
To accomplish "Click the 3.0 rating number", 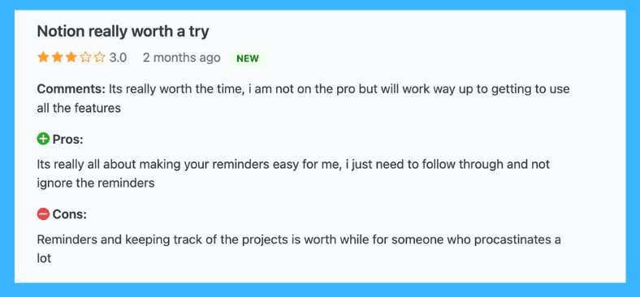I will click(118, 58).
